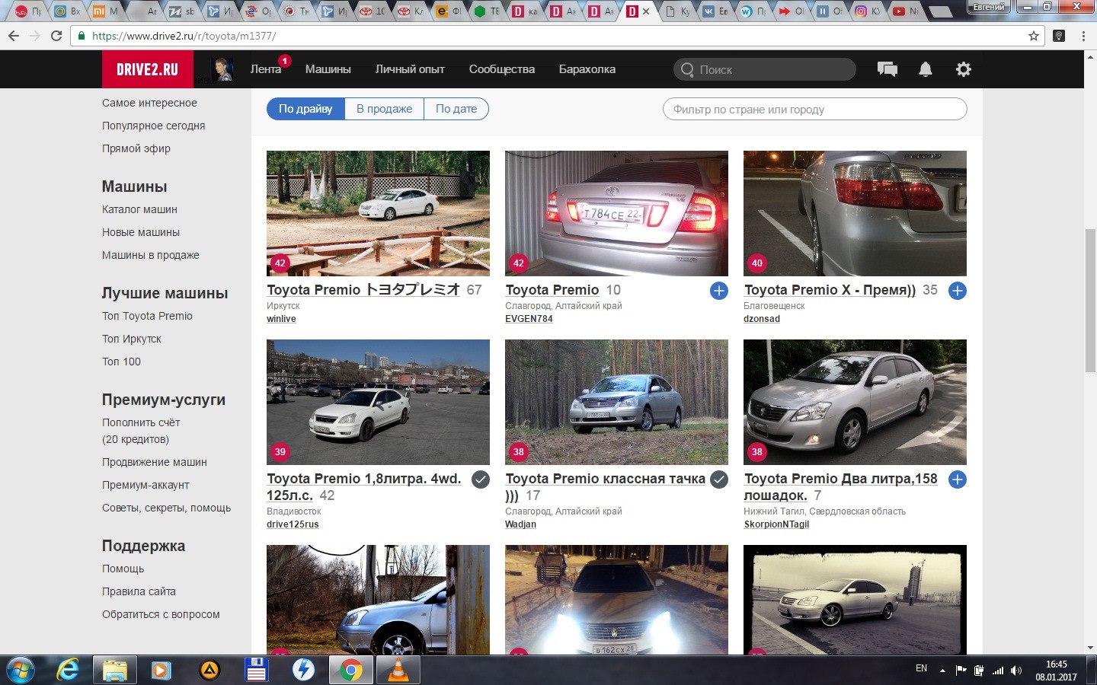The width and height of the screenshot is (1097, 685).
Task: Click the browser address bar URL
Action: 184,36
